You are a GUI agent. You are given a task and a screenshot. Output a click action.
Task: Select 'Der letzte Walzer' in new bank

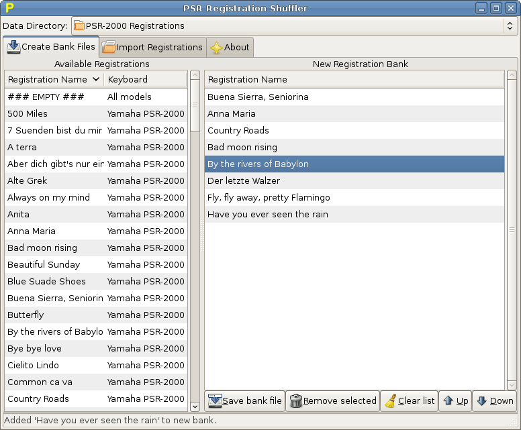tap(244, 181)
